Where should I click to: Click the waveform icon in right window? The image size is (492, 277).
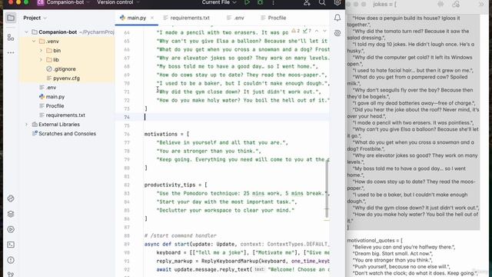tap(440, 4)
